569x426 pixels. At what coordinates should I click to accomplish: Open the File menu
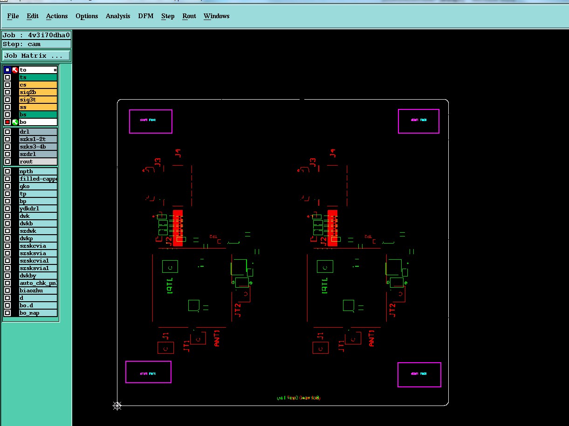tap(13, 16)
